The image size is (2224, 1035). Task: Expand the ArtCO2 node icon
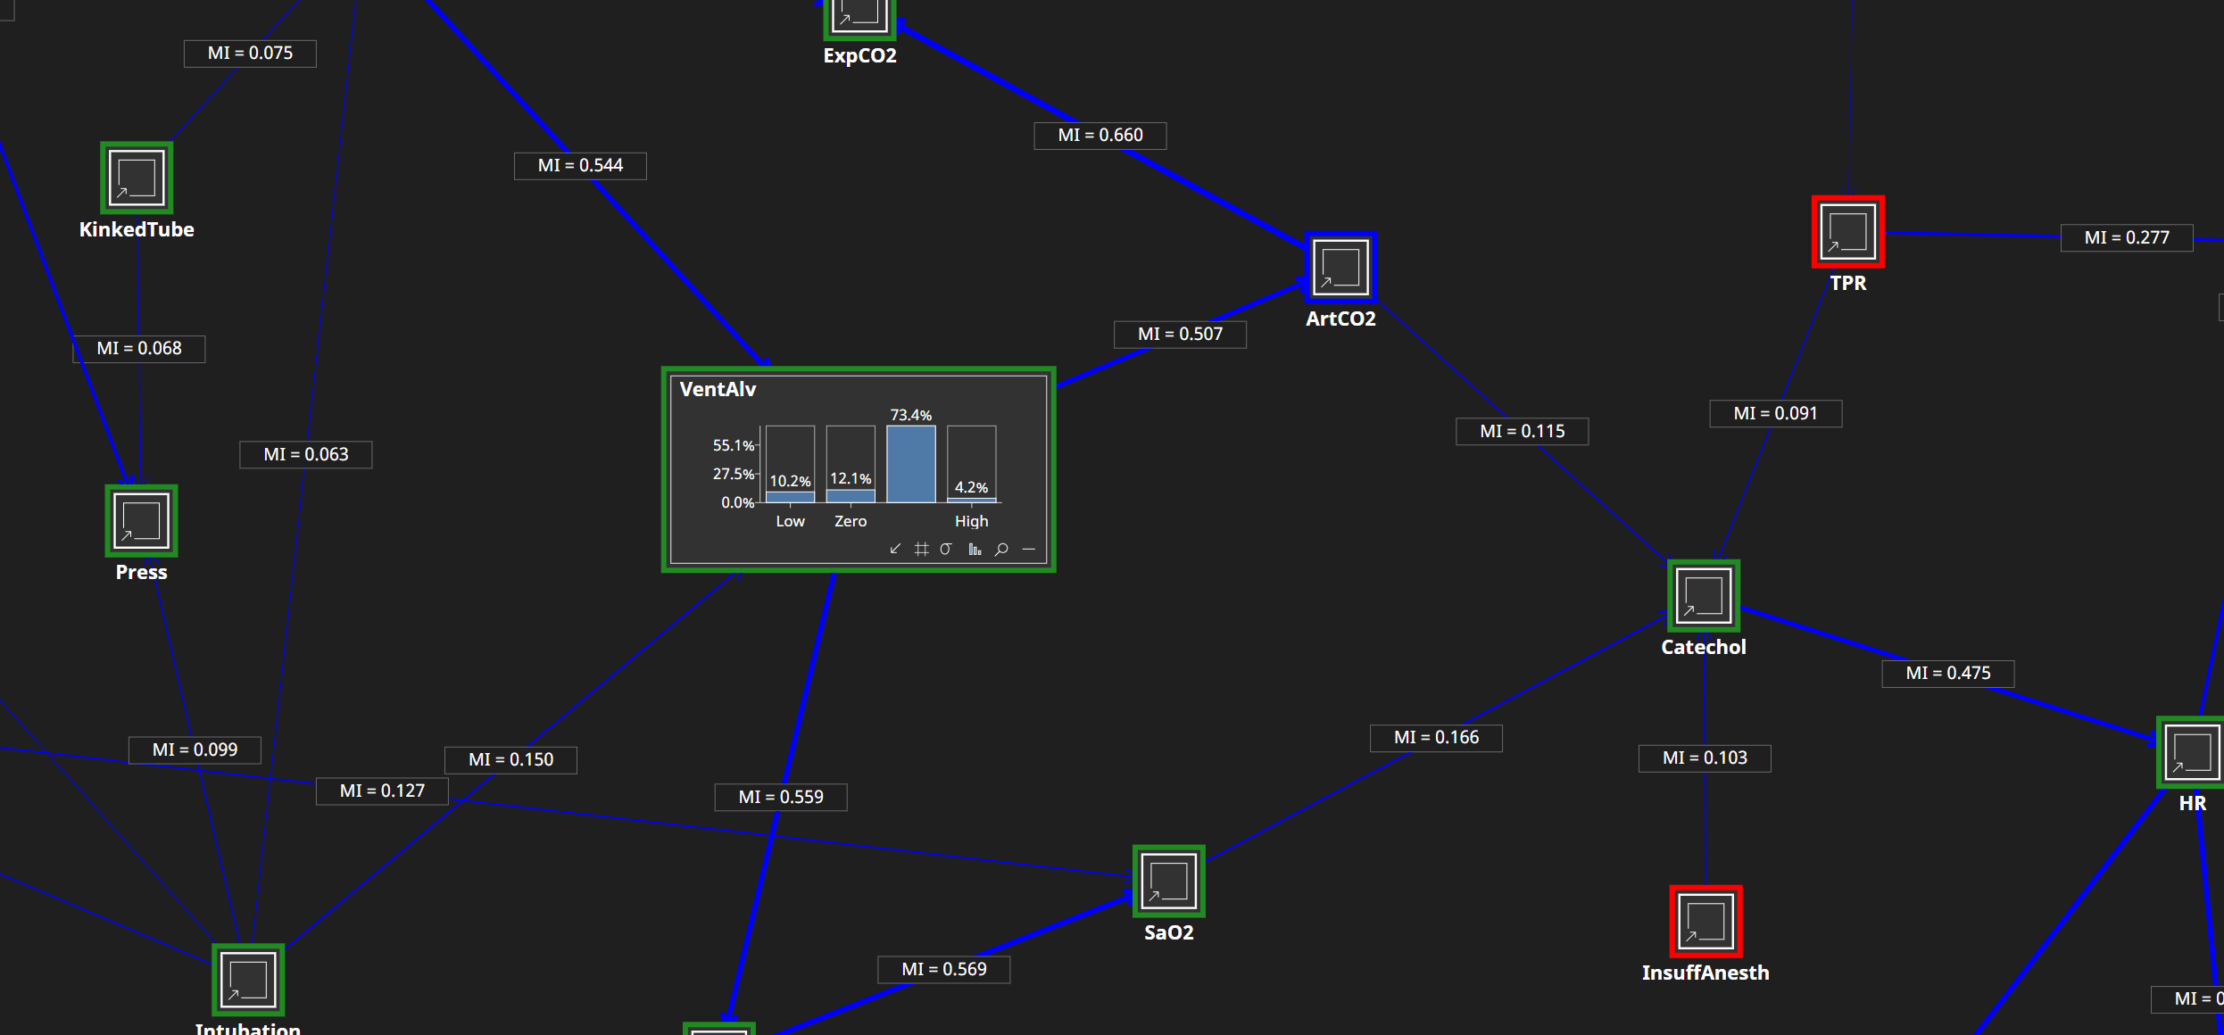1340,268
